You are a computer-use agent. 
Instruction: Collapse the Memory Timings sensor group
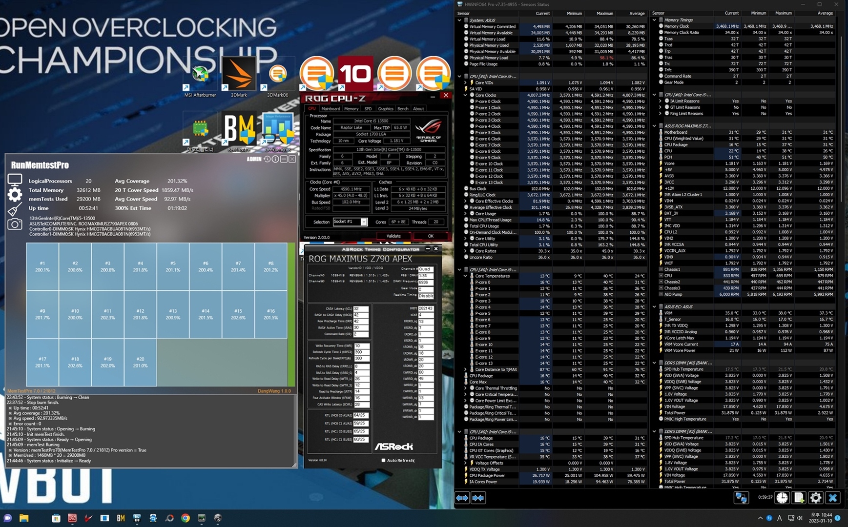(x=655, y=20)
